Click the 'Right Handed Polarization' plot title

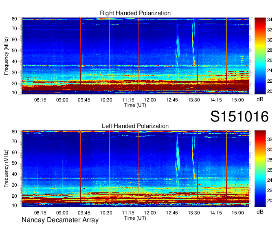(x=135, y=13)
